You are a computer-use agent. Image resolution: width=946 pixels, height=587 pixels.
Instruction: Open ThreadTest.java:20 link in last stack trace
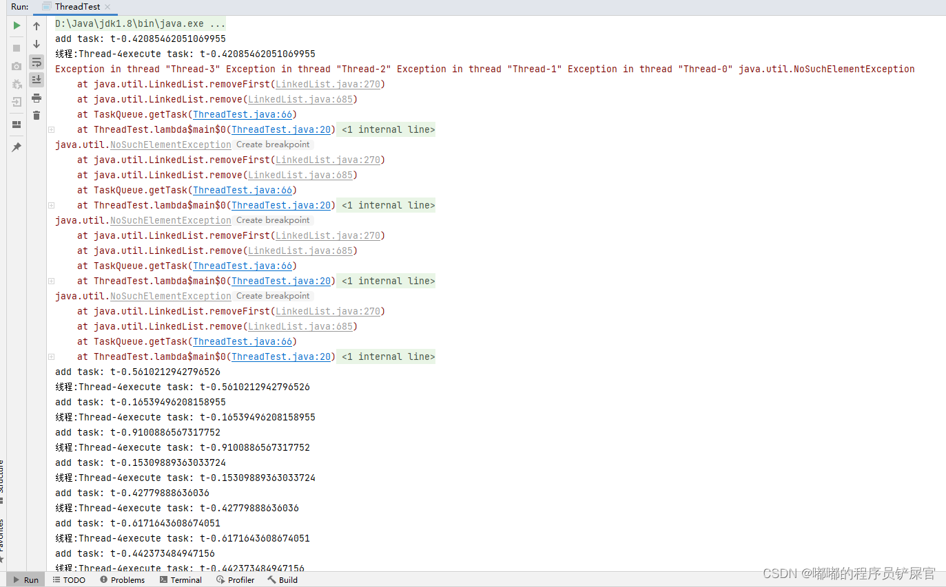[281, 356]
